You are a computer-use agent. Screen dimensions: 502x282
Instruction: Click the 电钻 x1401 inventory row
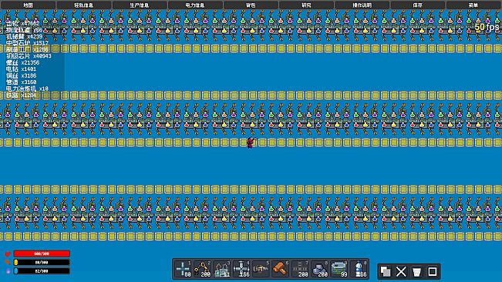tap(21, 69)
